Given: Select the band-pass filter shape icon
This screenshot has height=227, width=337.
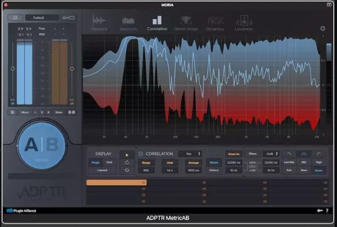Looking at the screenshot, I should [x=303, y=154].
